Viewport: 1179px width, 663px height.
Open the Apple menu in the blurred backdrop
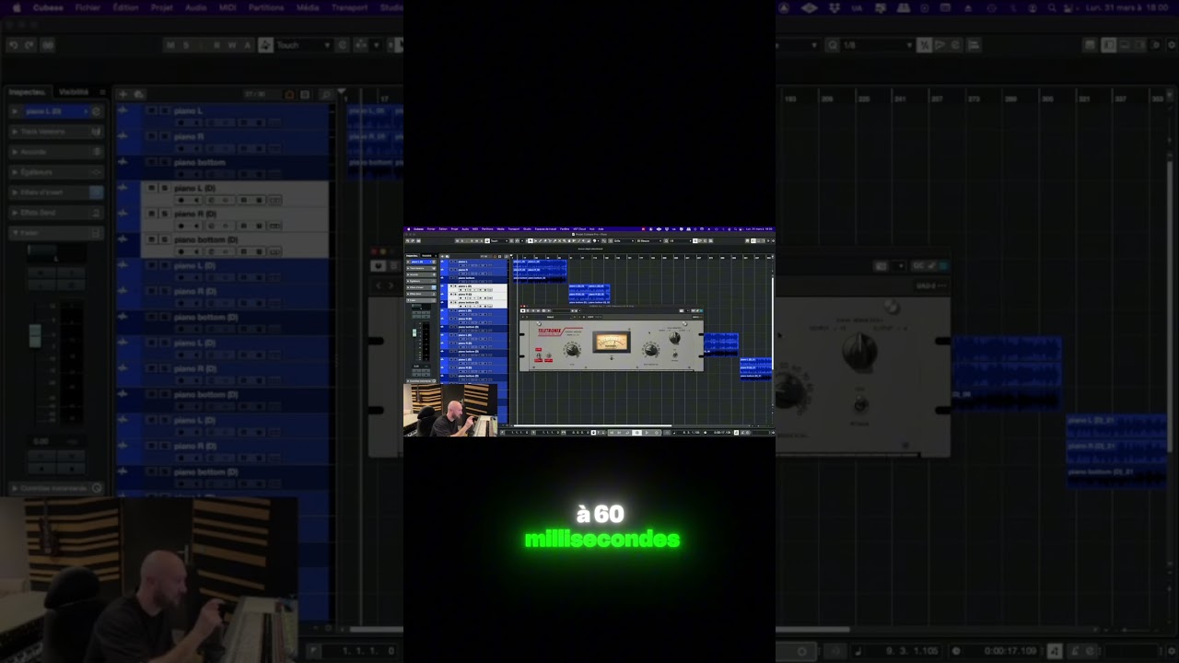click(x=16, y=7)
